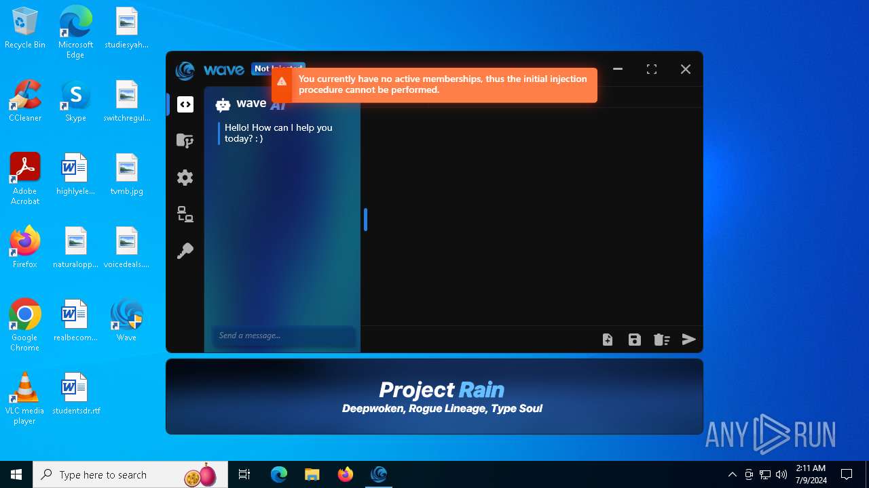The height and width of the screenshot is (488, 869).
Task: Click the Not Injected status badge
Action: (x=278, y=68)
